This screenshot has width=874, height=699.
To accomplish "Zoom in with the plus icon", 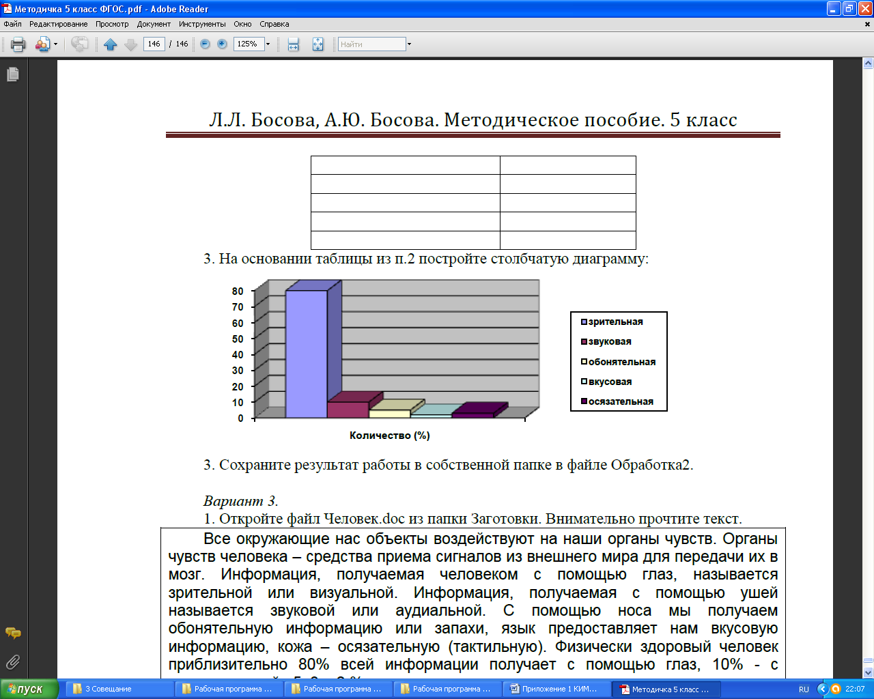I will 222,44.
